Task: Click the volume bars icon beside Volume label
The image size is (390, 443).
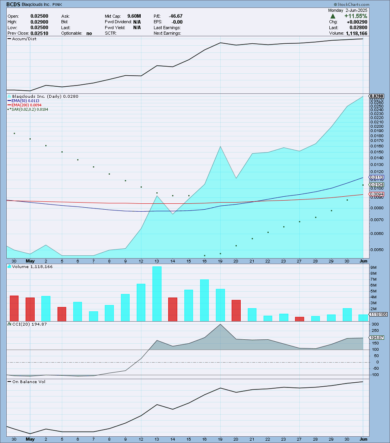Action: pos(9,266)
